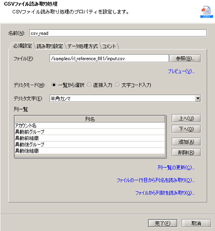
Task: Click the CSV file icon in header
Action: click(206, 12)
